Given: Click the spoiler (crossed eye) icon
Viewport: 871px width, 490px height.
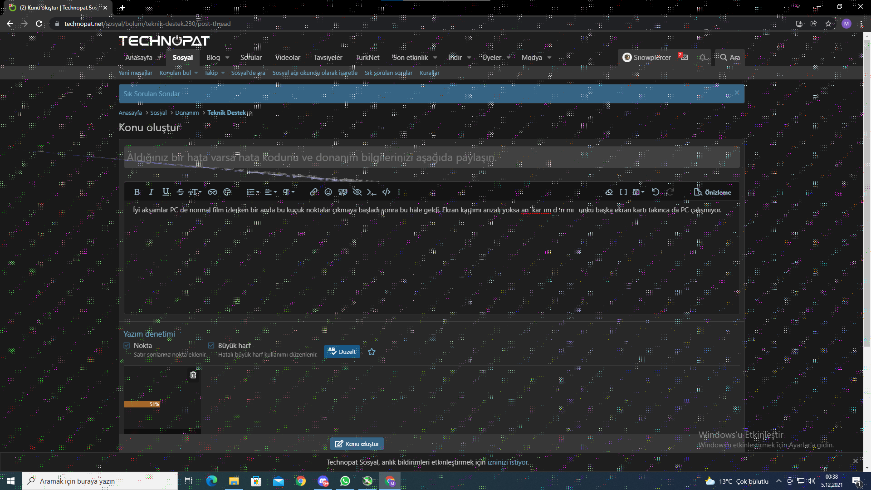Looking at the screenshot, I should (x=357, y=192).
